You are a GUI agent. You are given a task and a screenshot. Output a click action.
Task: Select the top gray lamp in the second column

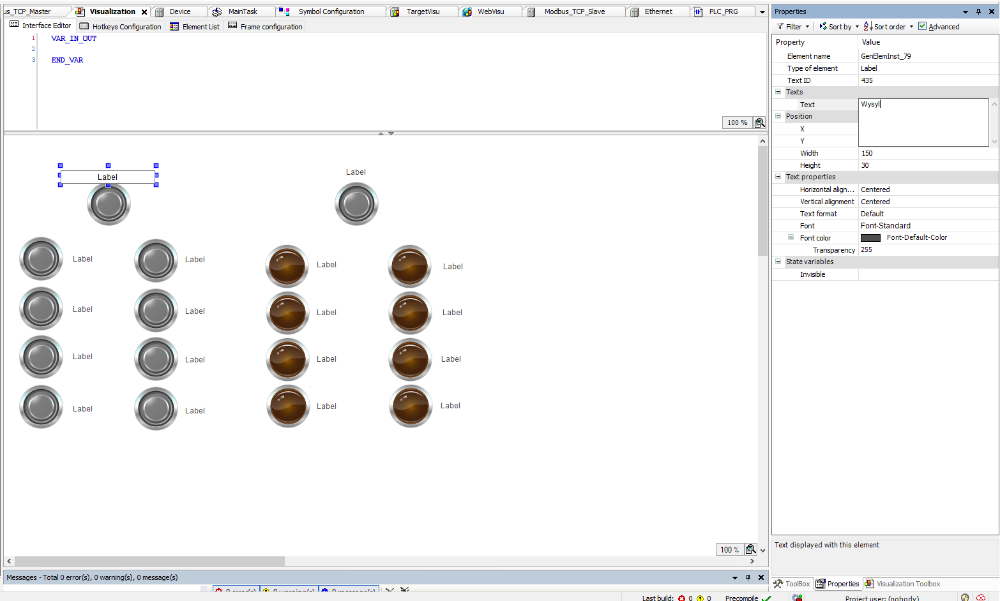[x=156, y=260]
